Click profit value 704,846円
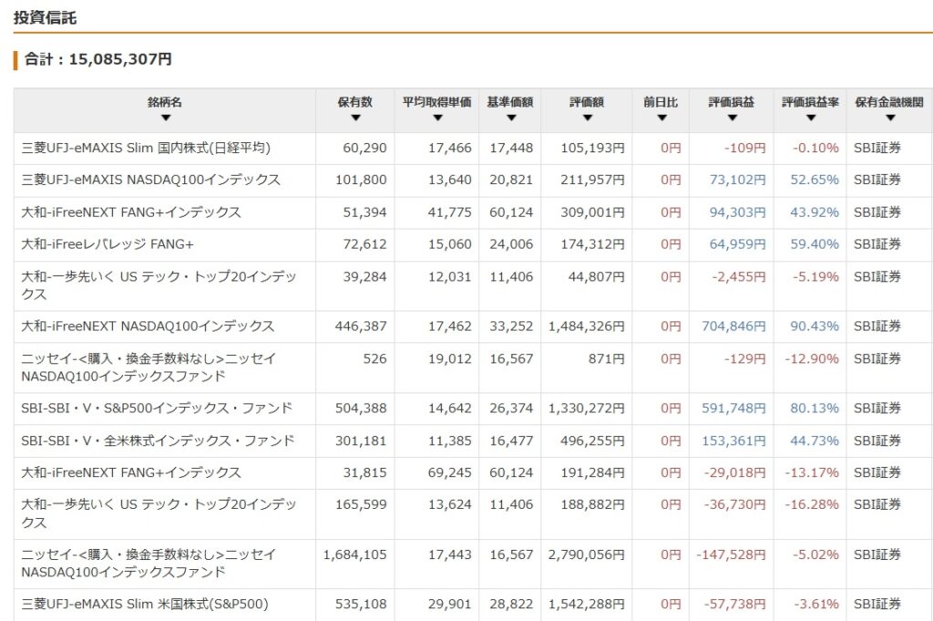 tap(733, 326)
